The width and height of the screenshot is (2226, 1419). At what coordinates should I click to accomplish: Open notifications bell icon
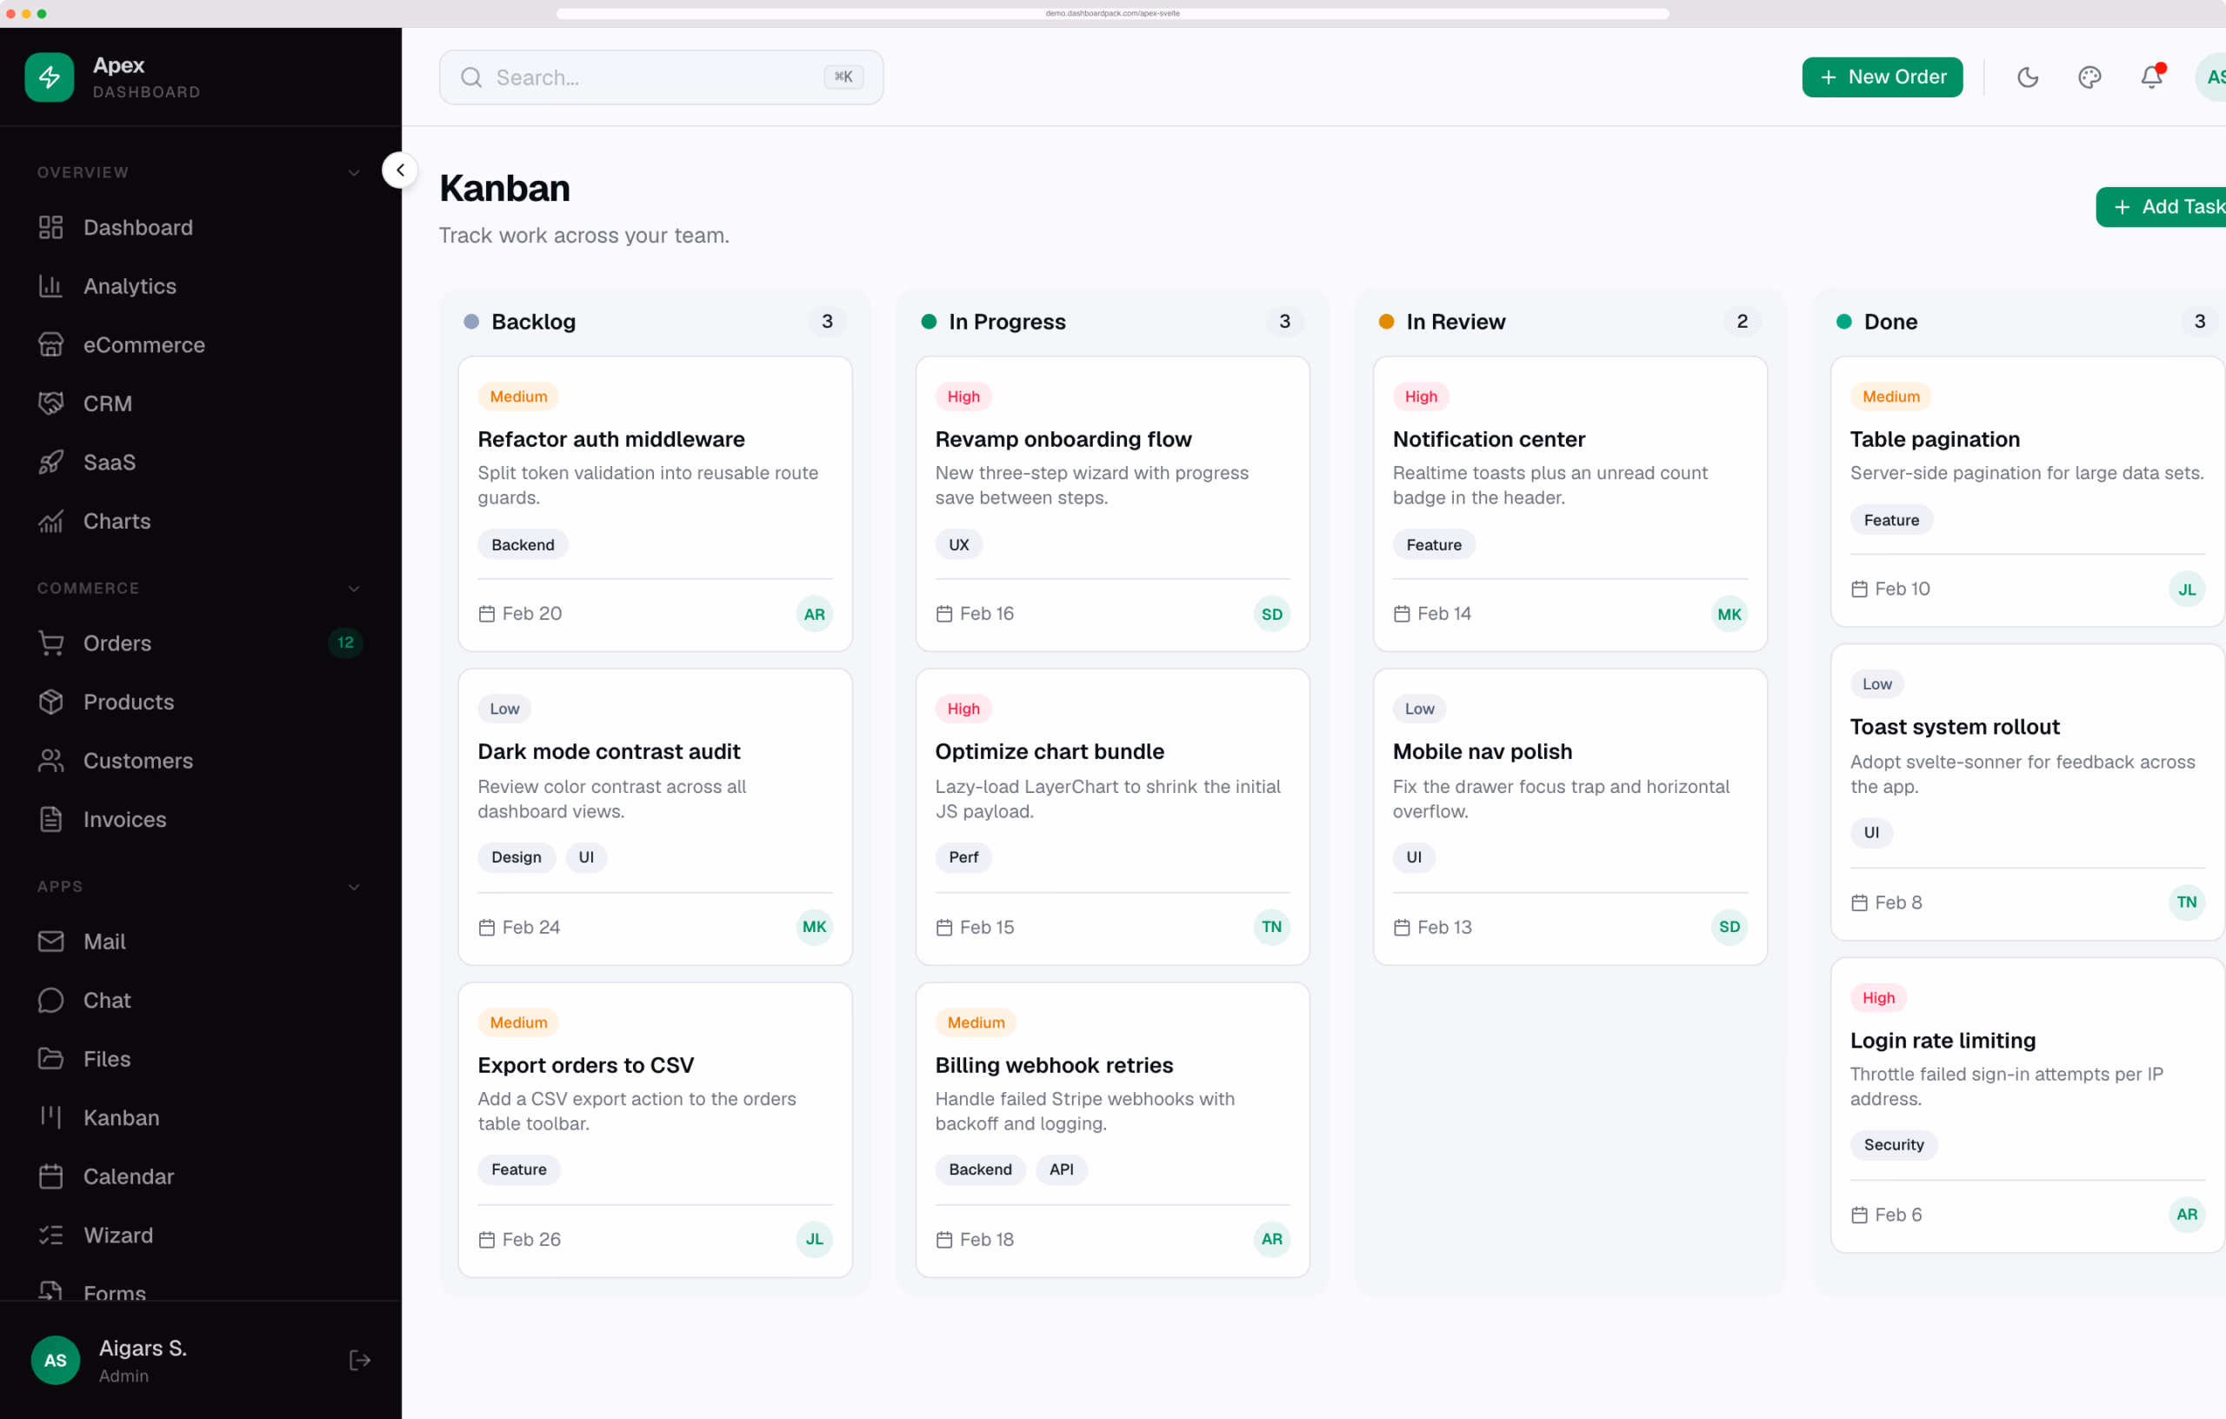click(2152, 77)
